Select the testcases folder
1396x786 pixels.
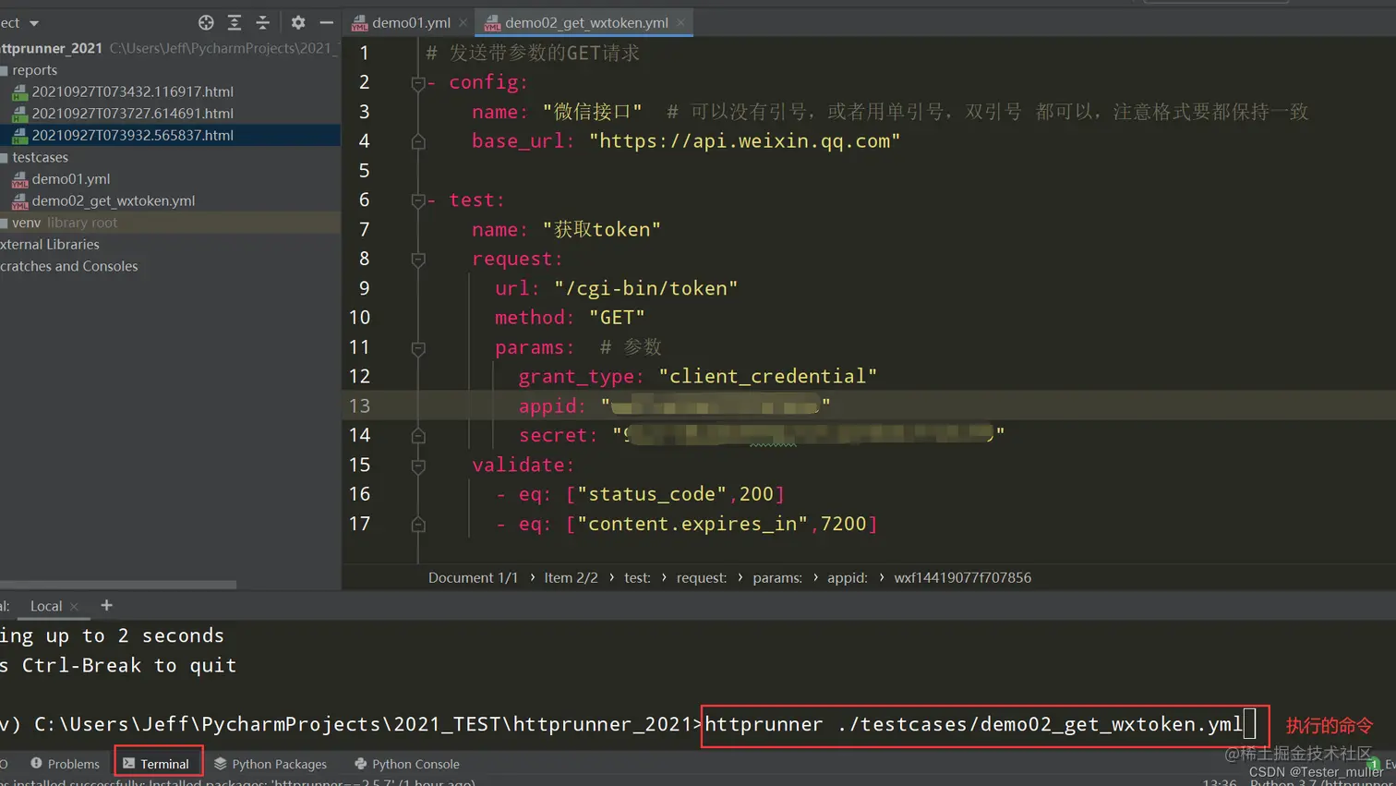click(41, 157)
